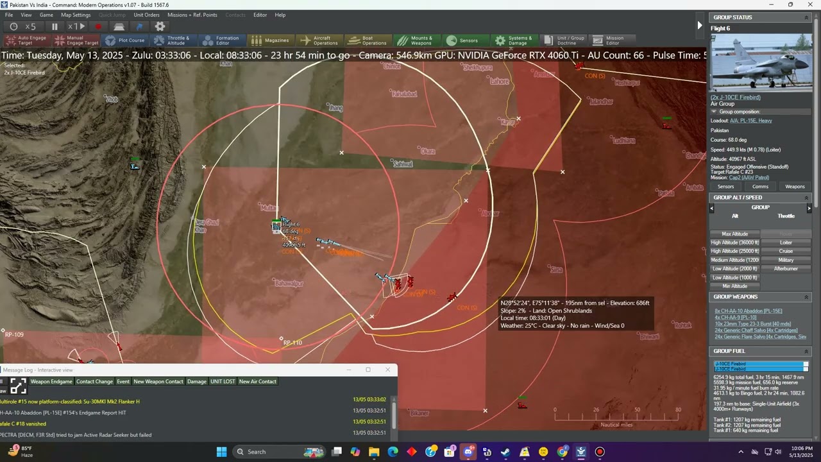Expand the Group composition dropdown
The image size is (821, 462).
coord(714,112)
